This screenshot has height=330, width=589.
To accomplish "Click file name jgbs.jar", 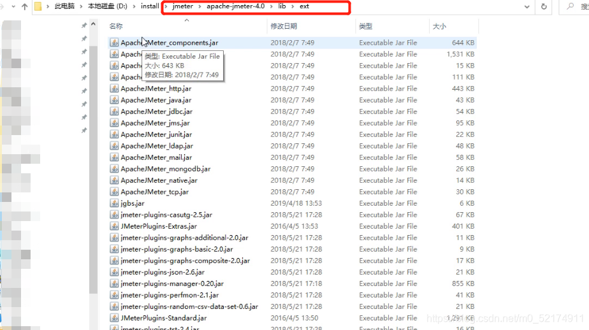I will coord(133,203).
